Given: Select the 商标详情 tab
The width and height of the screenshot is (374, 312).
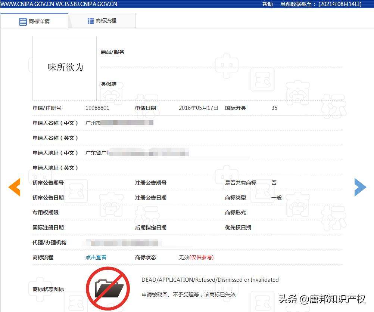Looking at the screenshot, I should pos(40,21).
